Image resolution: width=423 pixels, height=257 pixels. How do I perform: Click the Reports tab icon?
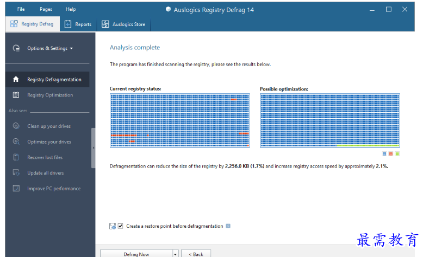click(68, 24)
